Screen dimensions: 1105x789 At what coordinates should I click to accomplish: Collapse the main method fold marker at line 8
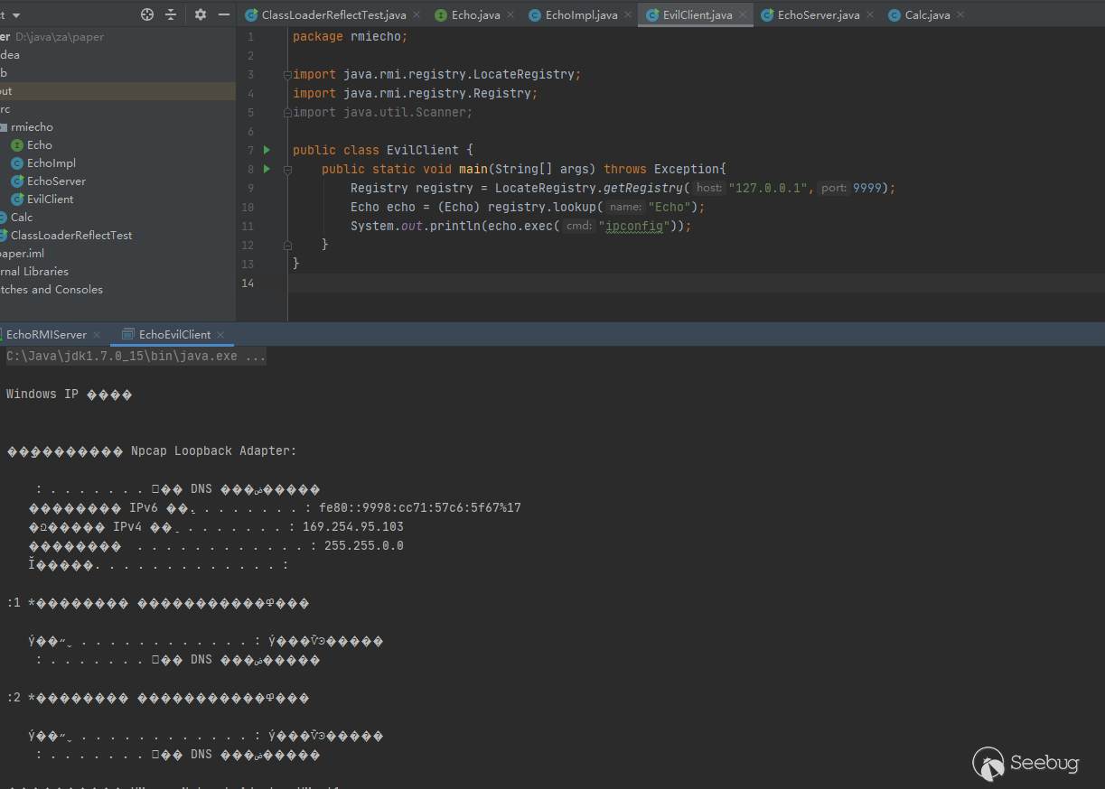pos(287,170)
